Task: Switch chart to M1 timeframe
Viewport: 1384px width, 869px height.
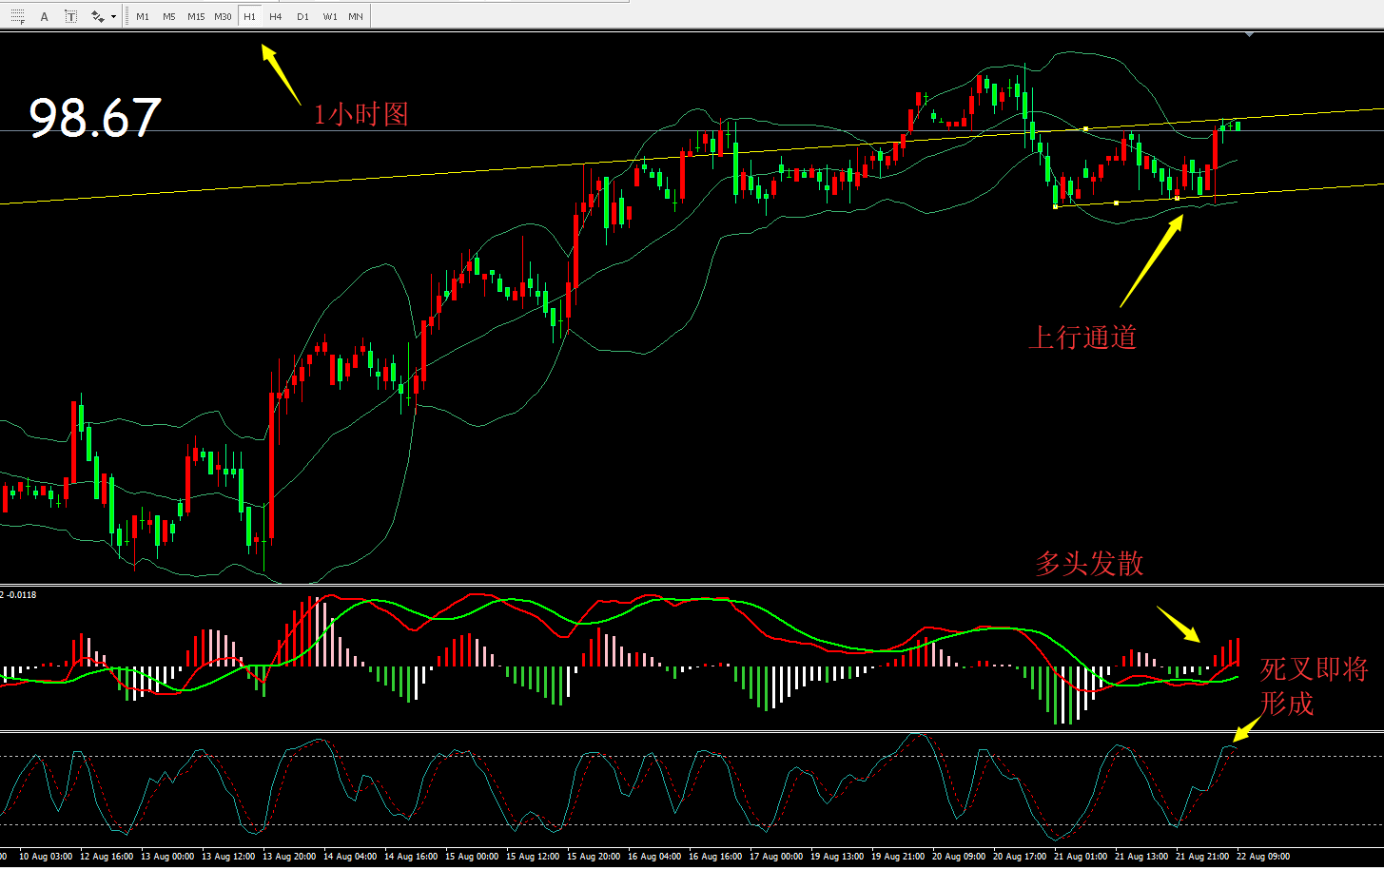Action: coord(143,16)
